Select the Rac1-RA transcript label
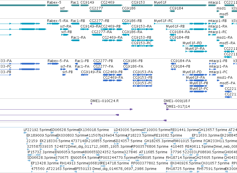Viewport: 237px width, 173px height. click(79, 38)
